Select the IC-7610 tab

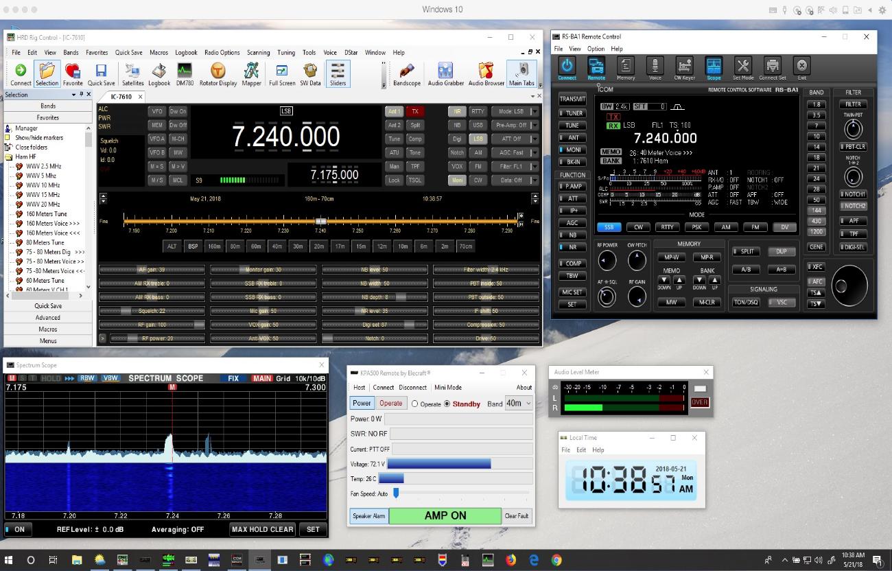120,97
